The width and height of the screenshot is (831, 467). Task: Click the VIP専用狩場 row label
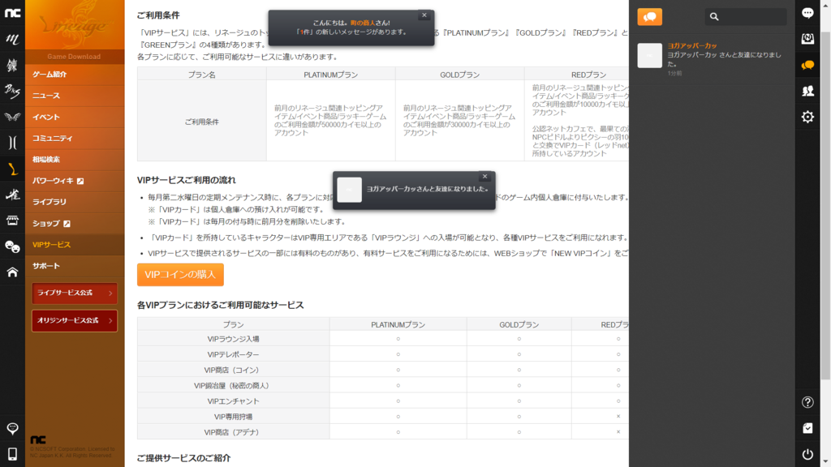point(233,417)
